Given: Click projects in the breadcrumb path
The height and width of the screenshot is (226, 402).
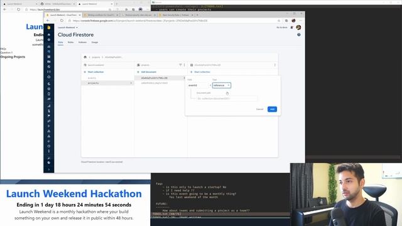Looking at the screenshot, I should (96, 57).
